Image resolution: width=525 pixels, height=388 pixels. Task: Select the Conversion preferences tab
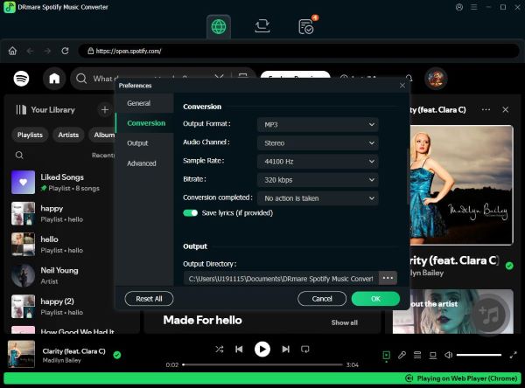[x=146, y=123]
